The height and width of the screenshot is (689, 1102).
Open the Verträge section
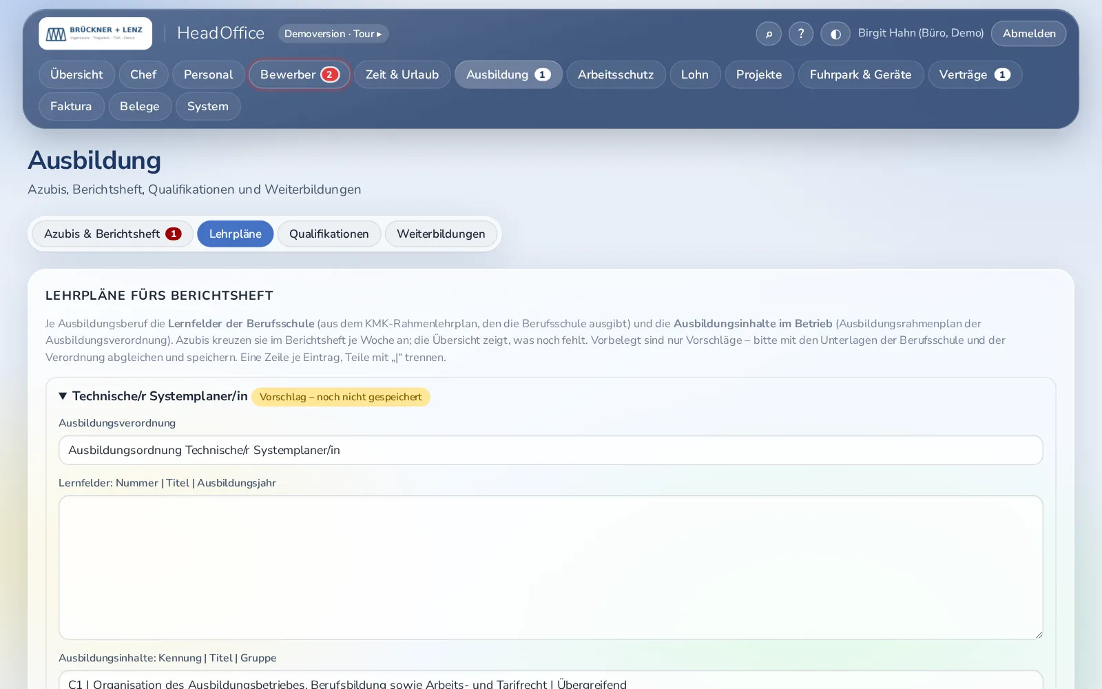(x=975, y=74)
